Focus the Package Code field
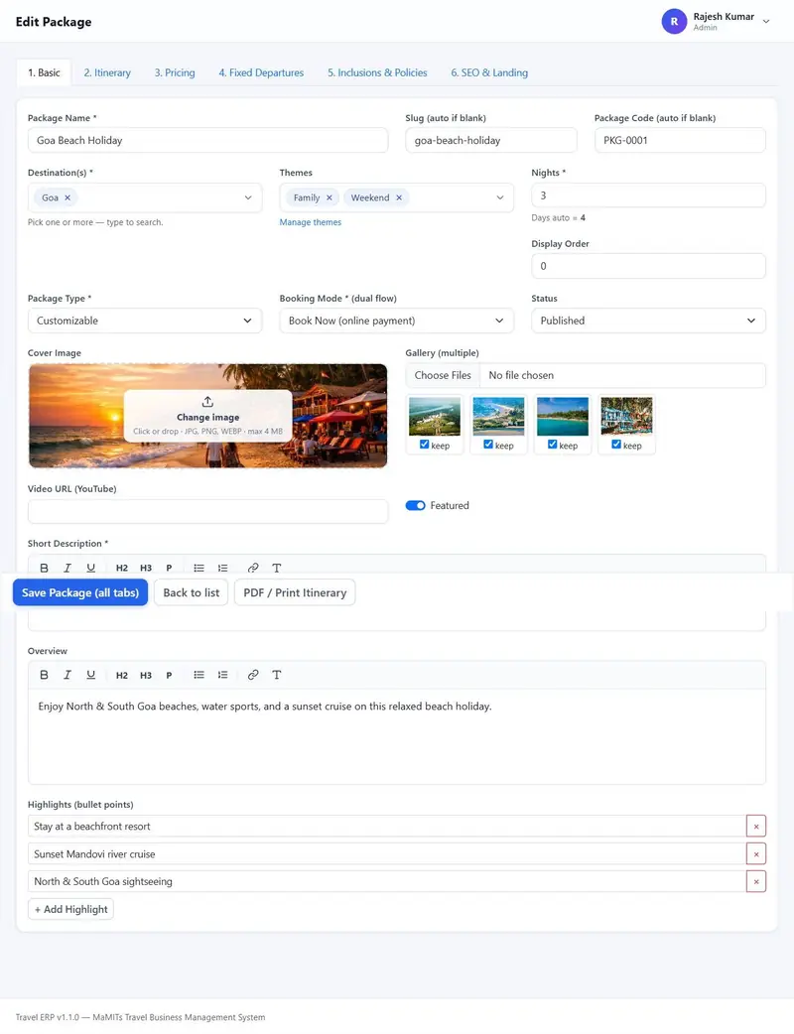The width and height of the screenshot is (794, 1034). [680, 140]
